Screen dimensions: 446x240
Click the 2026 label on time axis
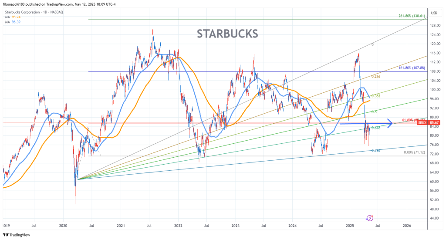click(406, 226)
